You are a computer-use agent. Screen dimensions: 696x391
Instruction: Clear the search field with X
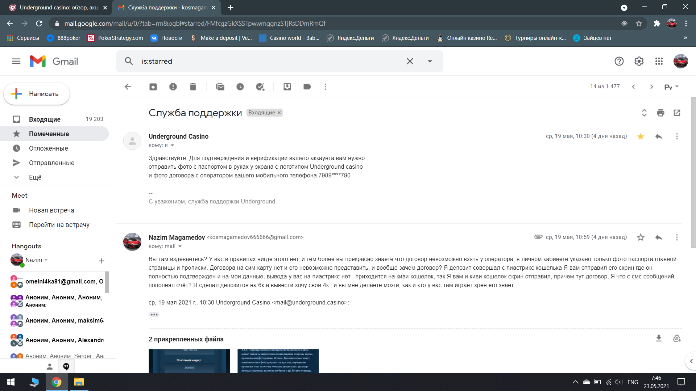[x=410, y=61]
